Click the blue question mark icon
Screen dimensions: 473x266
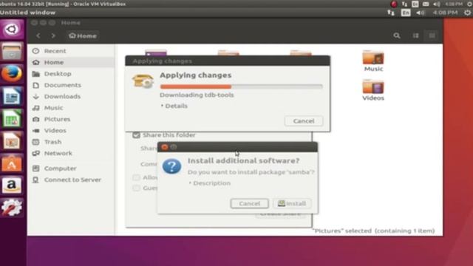(x=171, y=166)
